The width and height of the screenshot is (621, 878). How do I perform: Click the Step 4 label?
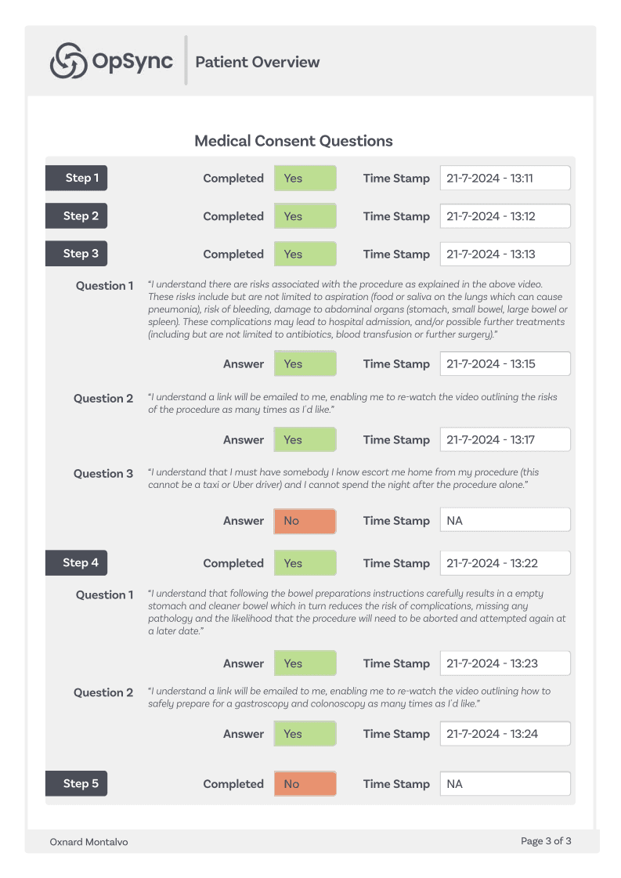(x=76, y=562)
